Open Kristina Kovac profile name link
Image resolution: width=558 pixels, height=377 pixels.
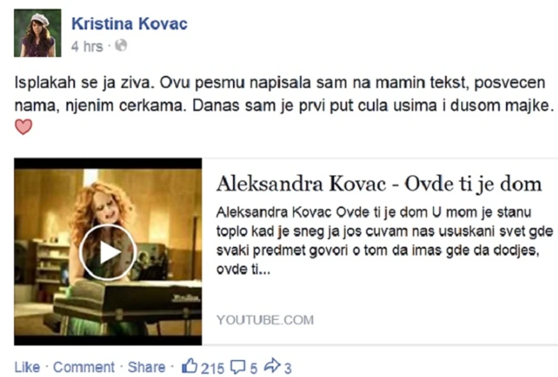coord(129,24)
